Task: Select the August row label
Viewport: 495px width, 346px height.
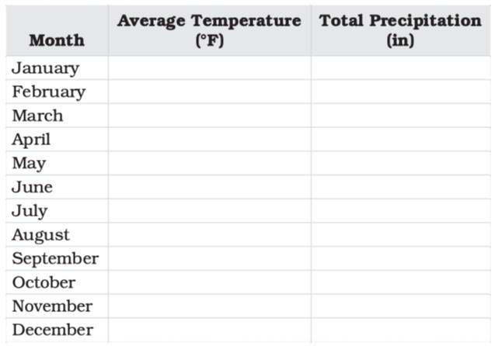Action: [x=40, y=235]
